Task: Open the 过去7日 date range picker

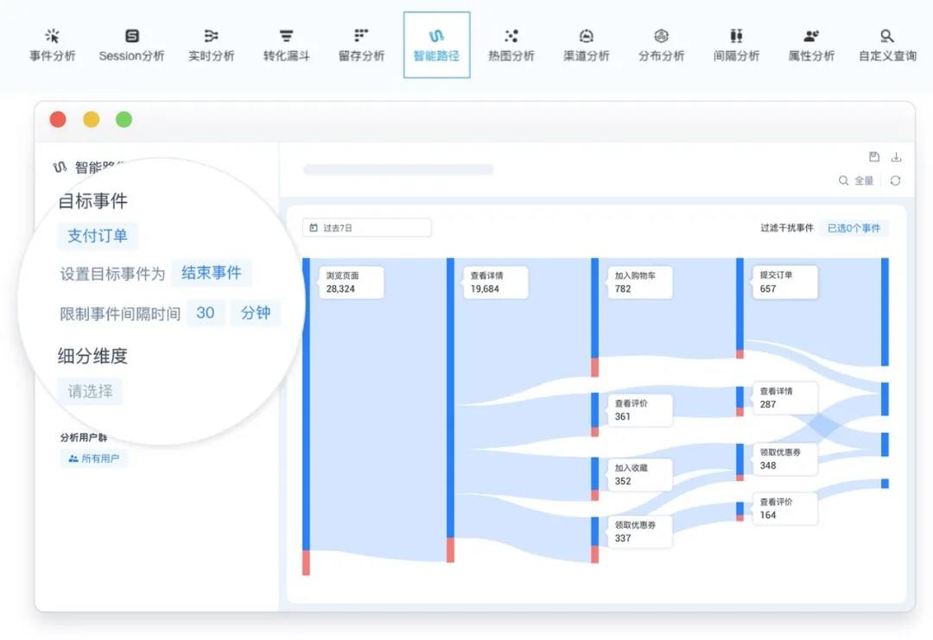Action: click(x=367, y=228)
